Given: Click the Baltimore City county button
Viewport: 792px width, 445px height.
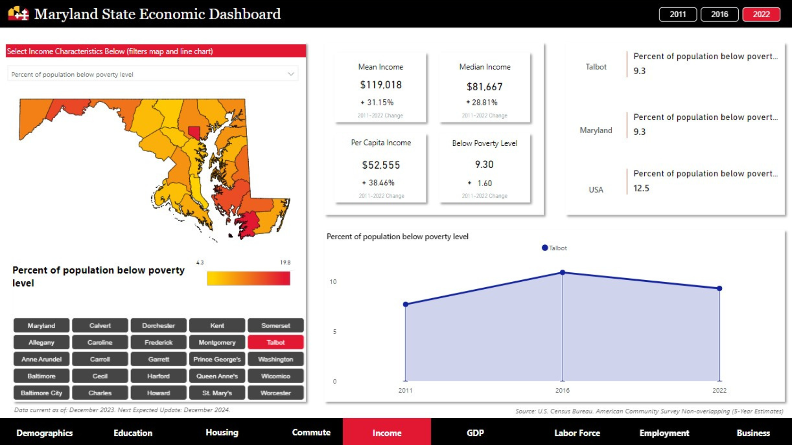Looking at the screenshot, I should 41,393.
